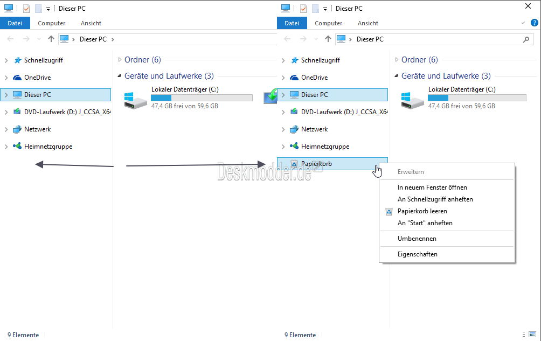Click address bar Dieser PC in right window
Viewport: 541px width, 341px height.
click(x=370, y=39)
